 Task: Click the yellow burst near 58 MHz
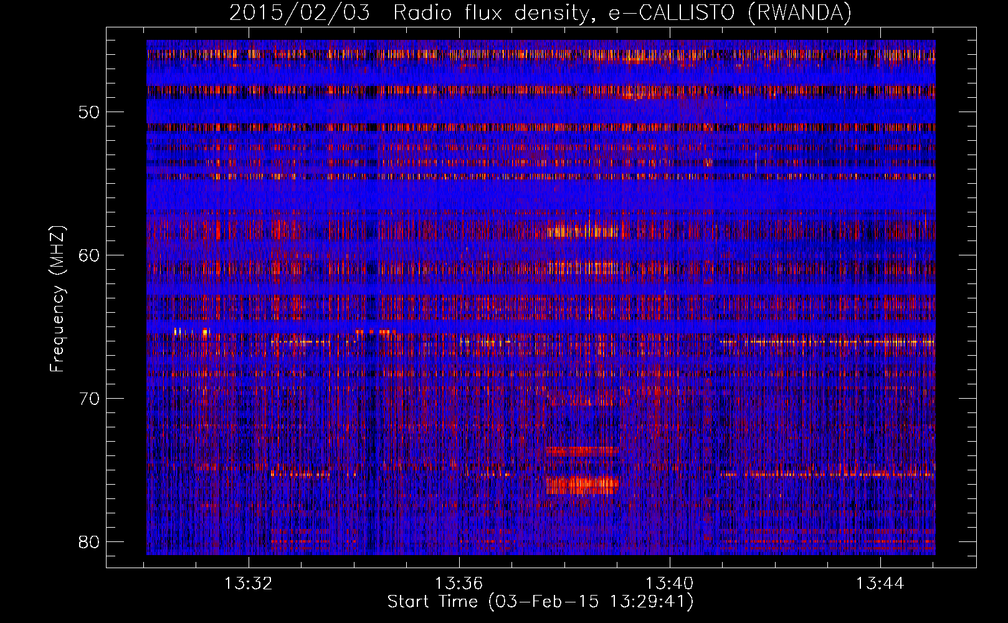583,232
